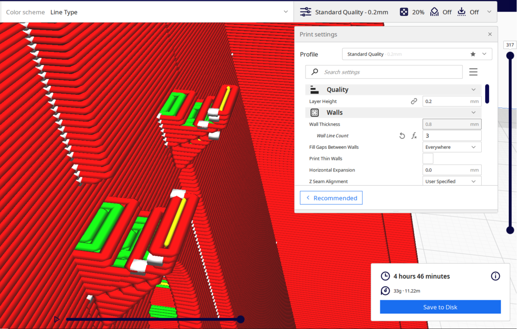This screenshot has height=329, width=517.
Task: Click the Save to Disk button
Action: click(440, 307)
